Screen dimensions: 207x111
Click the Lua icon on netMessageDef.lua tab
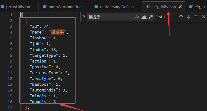(x=96, y=6)
